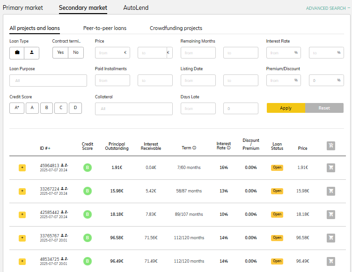Click the borrower people icon for loan 42585442
This screenshot has width=352, height=272.
click(65, 212)
